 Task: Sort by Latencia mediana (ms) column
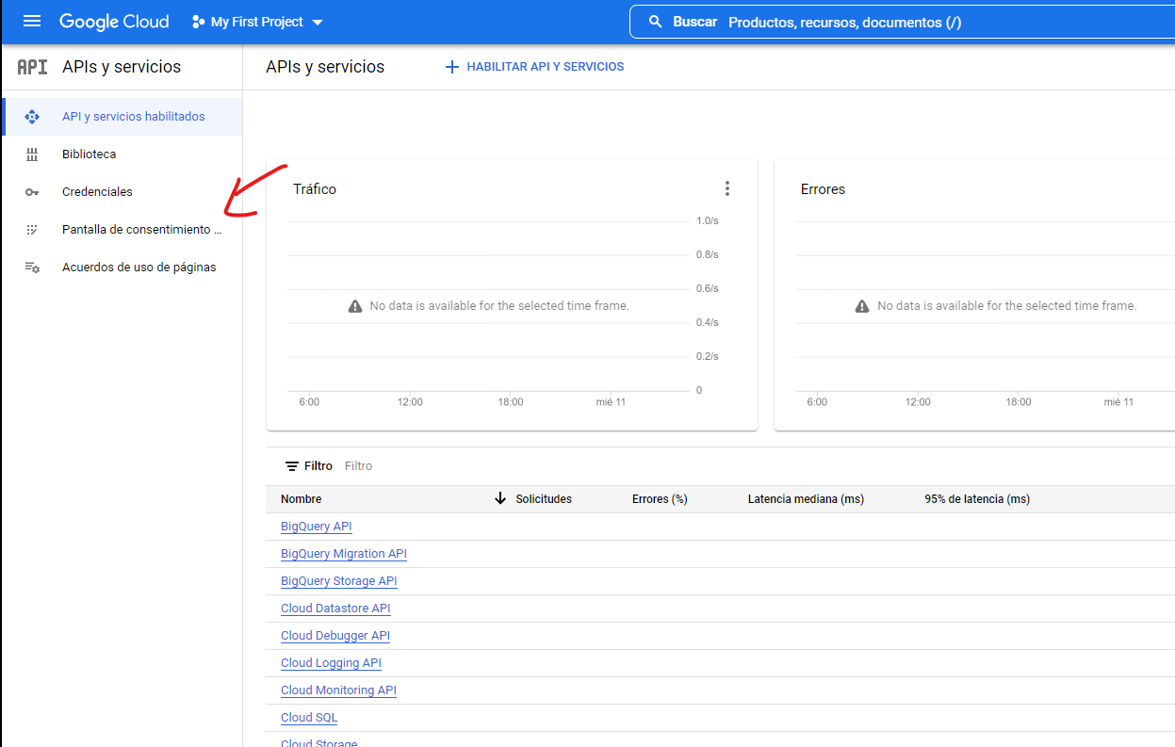coord(806,499)
